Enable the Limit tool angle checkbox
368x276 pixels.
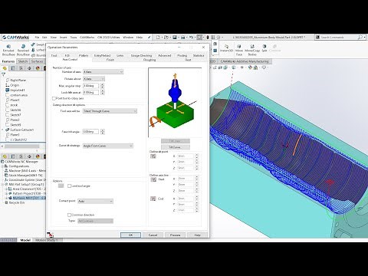69,186
